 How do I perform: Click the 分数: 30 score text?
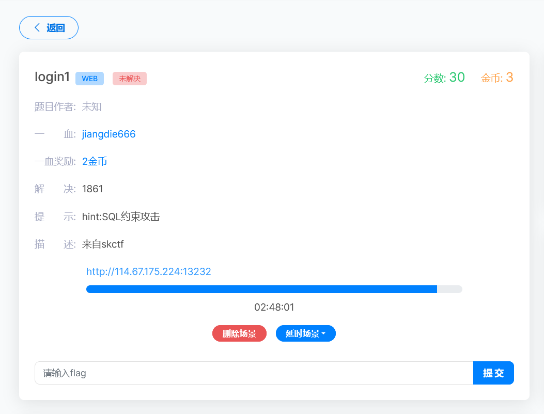[444, 78]
